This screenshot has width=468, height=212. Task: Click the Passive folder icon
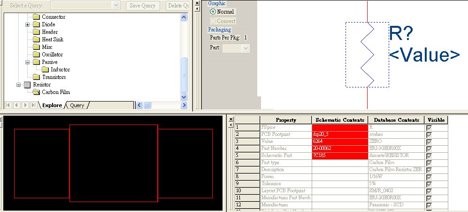pos(37,62)
